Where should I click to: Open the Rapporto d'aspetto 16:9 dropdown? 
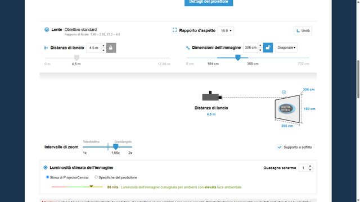coord(226,31)
